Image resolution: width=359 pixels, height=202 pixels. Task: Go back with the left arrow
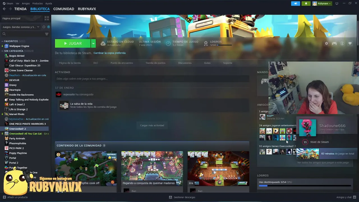click(4, 9)
